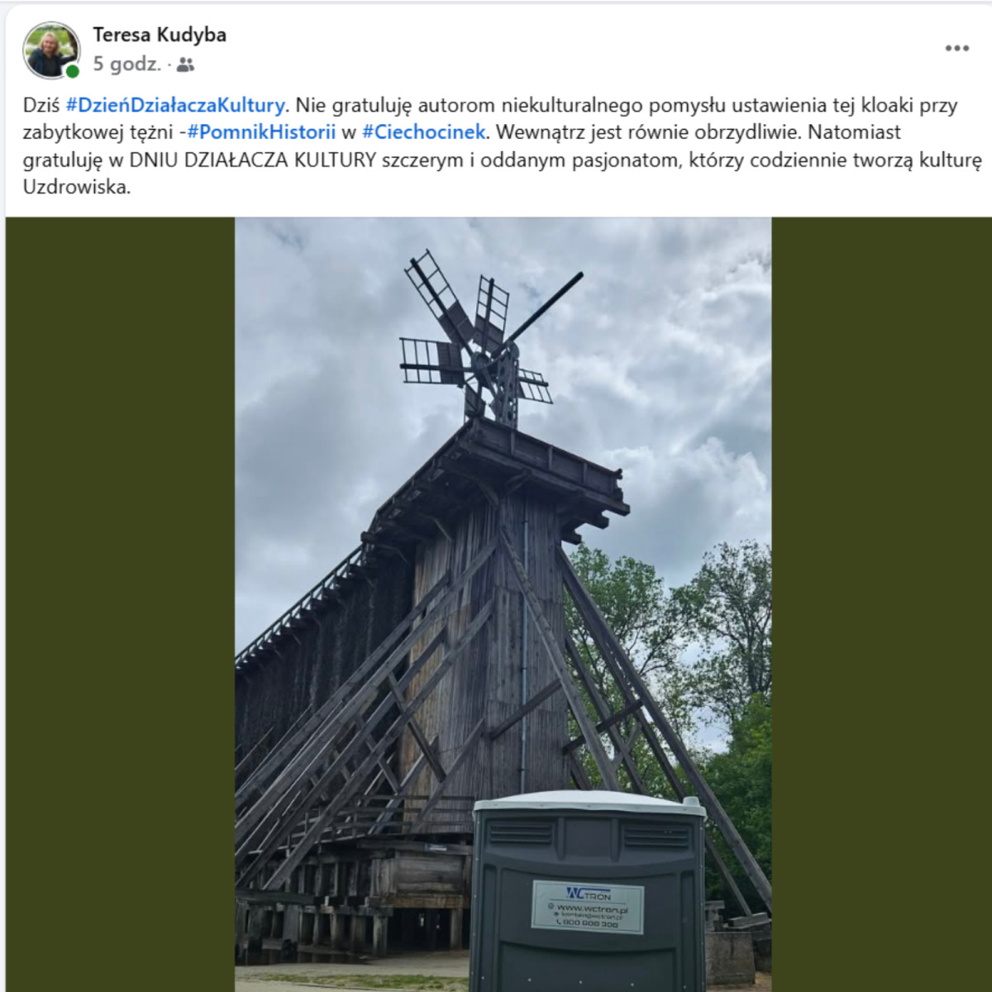Click the friends audience icon
992x992 pixels.
185,64
